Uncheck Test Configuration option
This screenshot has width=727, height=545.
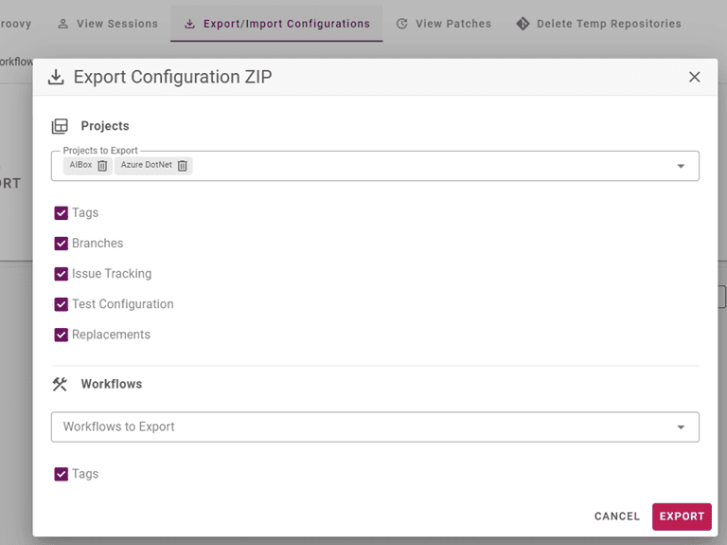pyautogui.click(x=62, y=304)
